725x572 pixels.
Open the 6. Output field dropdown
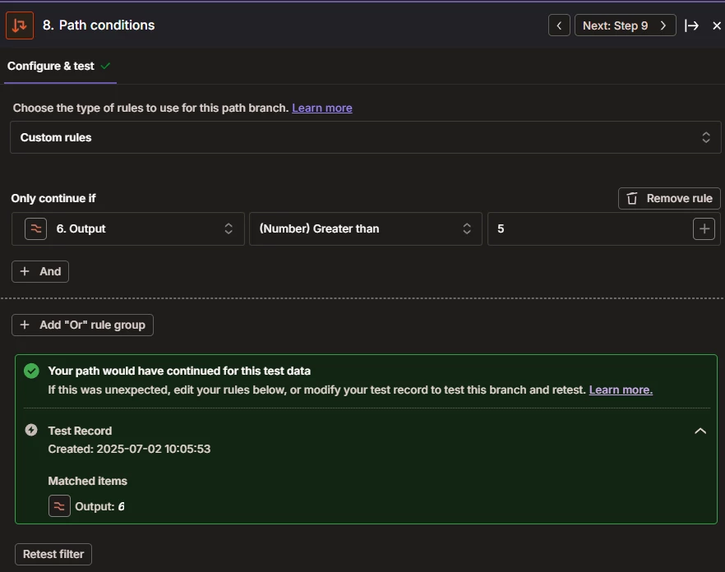128,229
